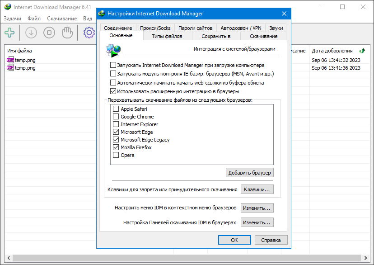The width and height of the screenshot is (374, 265).
Task: Click the system integration globe icon
Action: point(113,50)
